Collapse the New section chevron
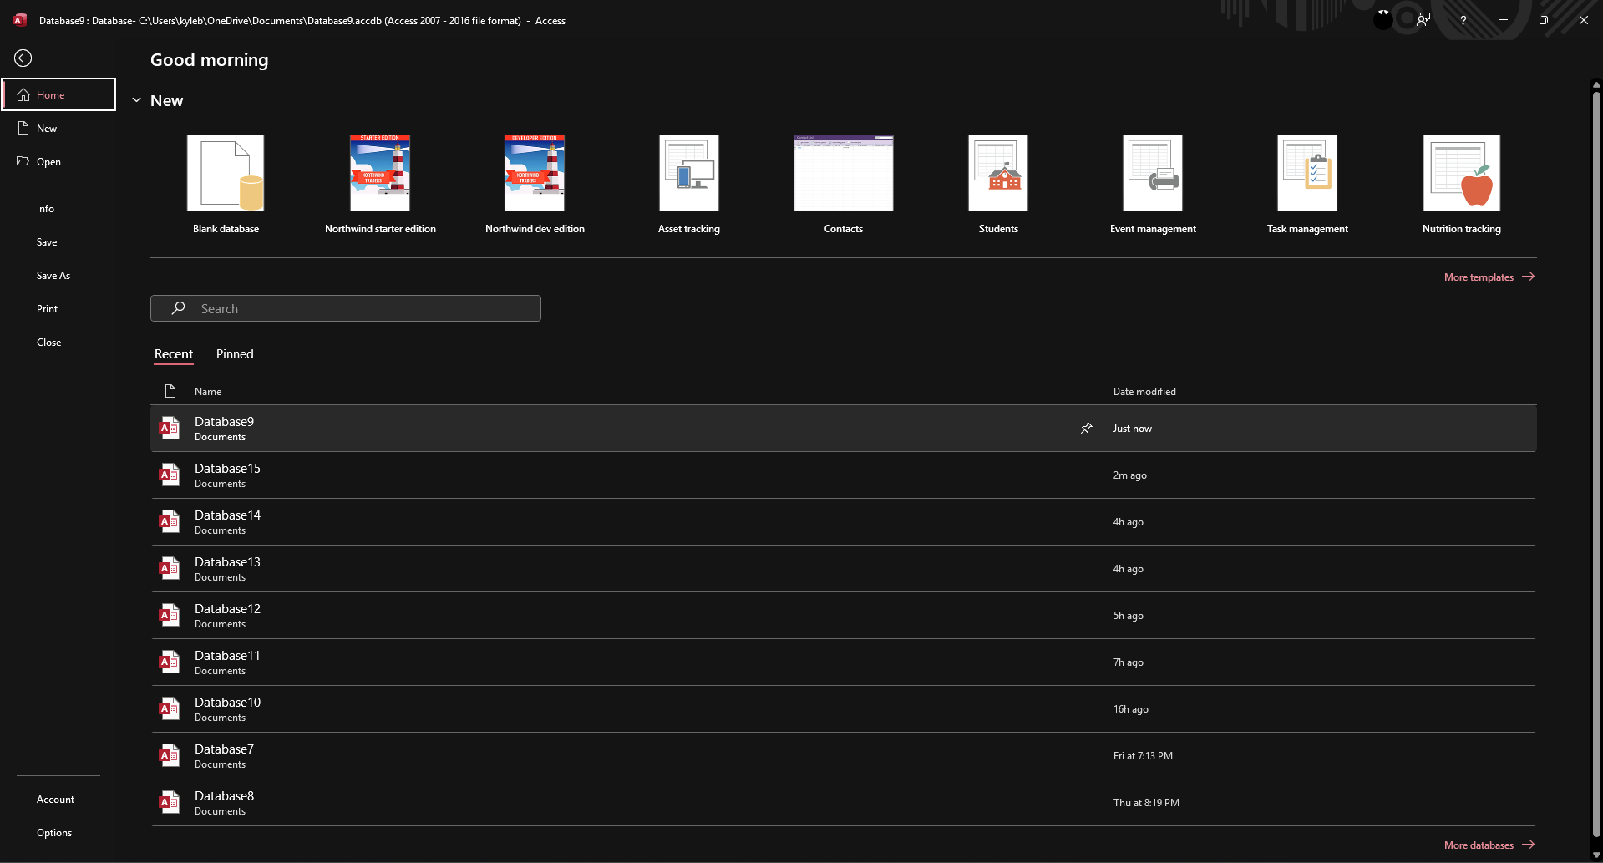1603x863 pixels. [136, 100]
